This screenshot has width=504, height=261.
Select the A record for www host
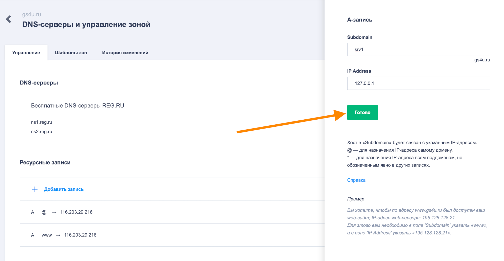coord(64,235)
